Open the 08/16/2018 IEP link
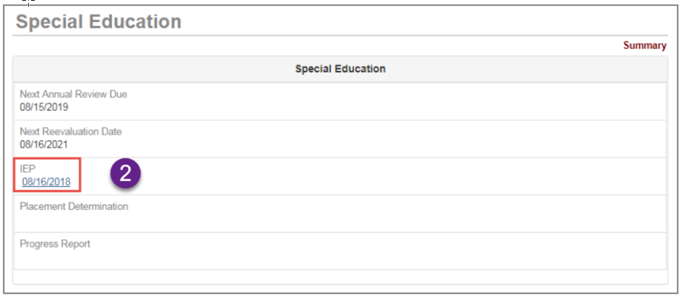 [x=47, y=182]
